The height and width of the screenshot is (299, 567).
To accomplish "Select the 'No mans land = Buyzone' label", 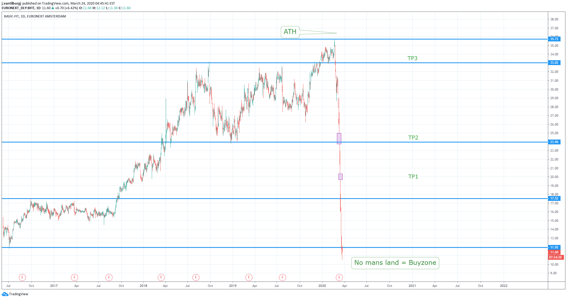I will 395,263.
